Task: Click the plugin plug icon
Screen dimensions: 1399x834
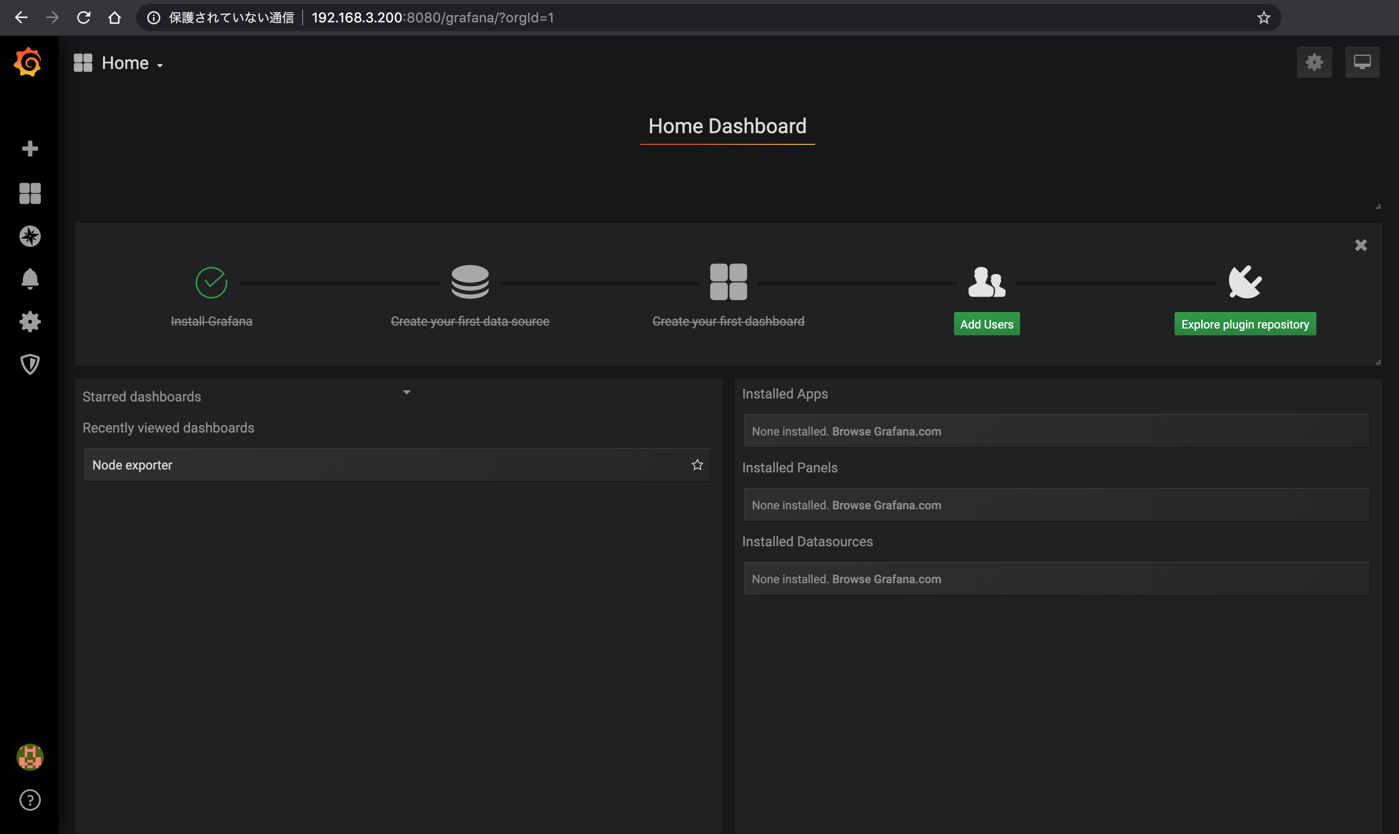Action: pos(1245,281)
